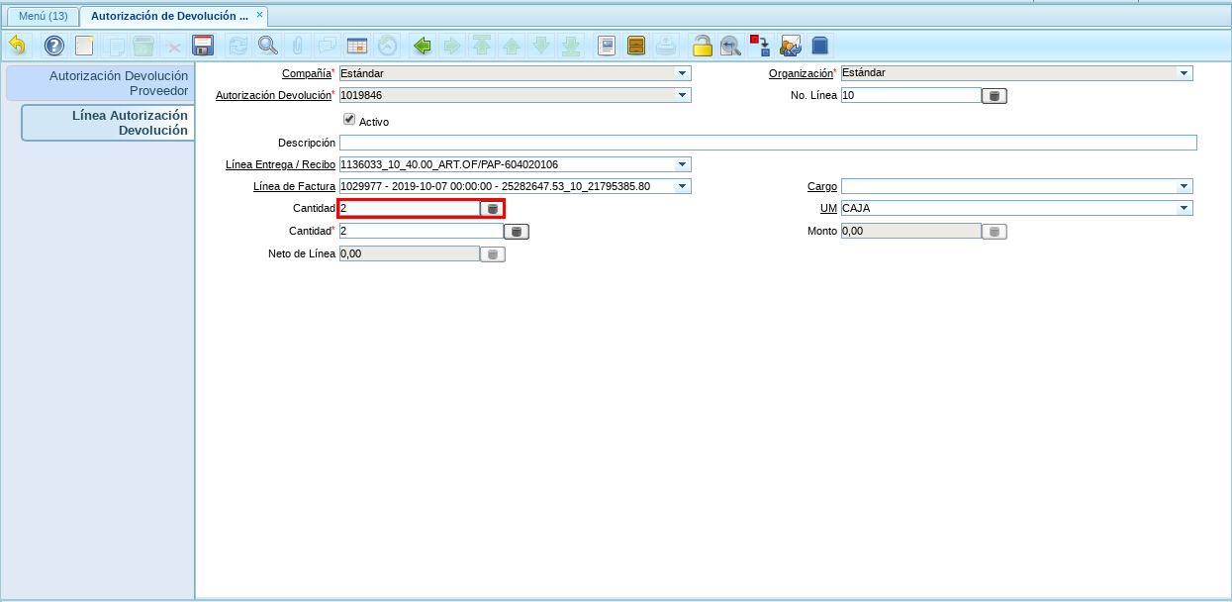Close the Autorización de Devolución tab

(x=259, y=15)
